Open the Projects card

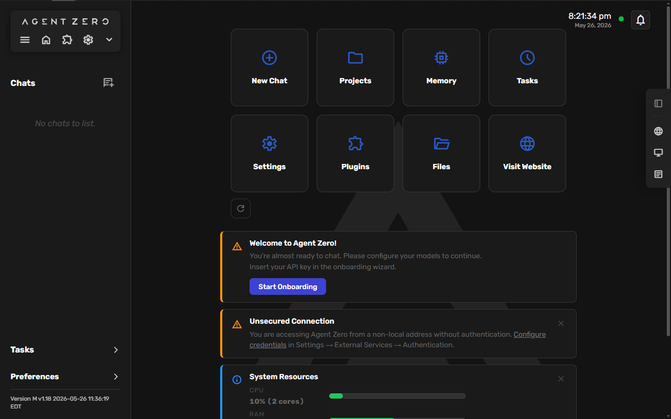point(355,68)
